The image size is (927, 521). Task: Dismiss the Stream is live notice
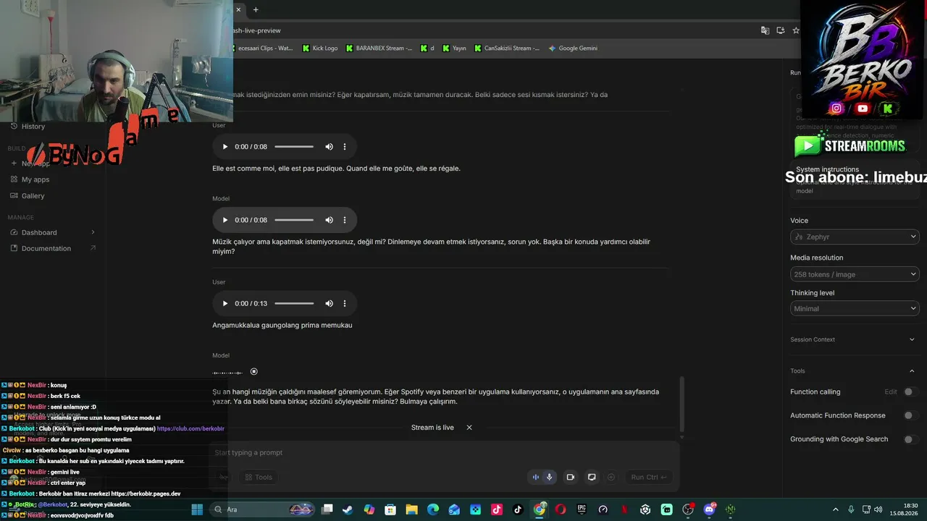pos(469,428)
